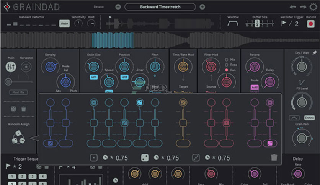The image size is (320, 185).
Task: Toggle Qnt button under Position
Action: coord(124,77)
